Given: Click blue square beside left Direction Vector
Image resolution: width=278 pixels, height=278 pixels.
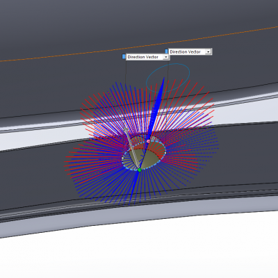Looking at the screenshot, I should [x=124, y=56].
